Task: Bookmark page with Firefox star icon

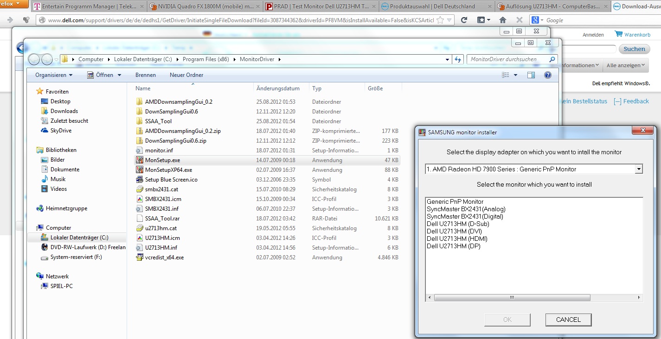Action: pyautogui.click(x=440, y=20)
